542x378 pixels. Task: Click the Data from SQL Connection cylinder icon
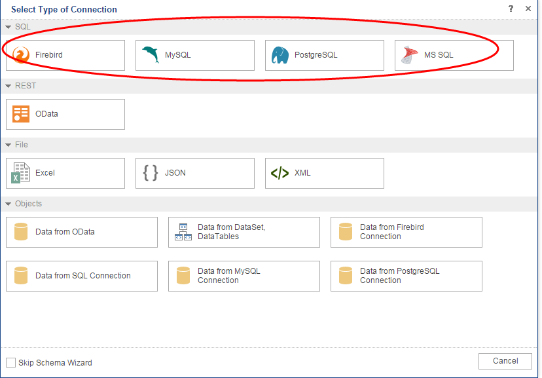[21, 276]
